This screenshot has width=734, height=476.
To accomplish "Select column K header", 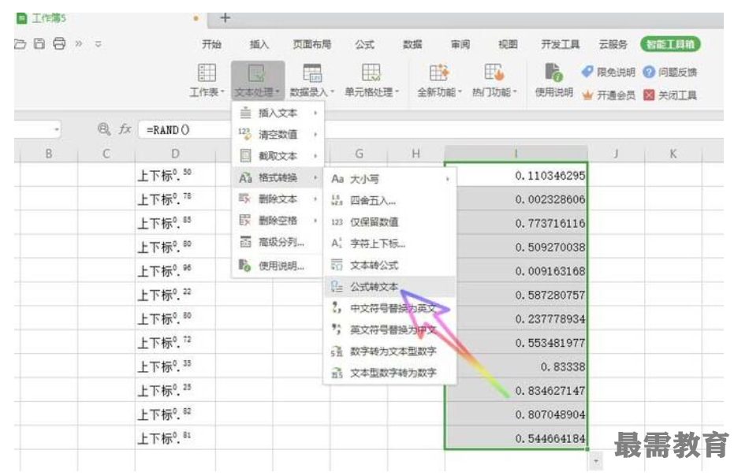I will click(x=673, y=154).
